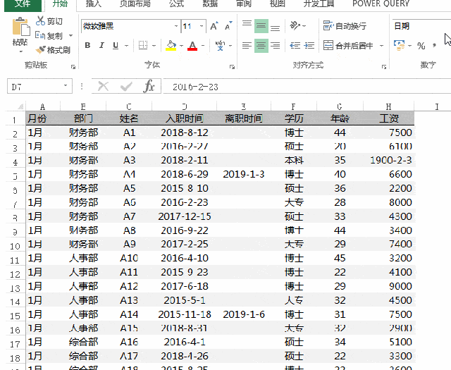Increase indent icon
The width and height of the screenshot is (451, 370).
[309, 46]
